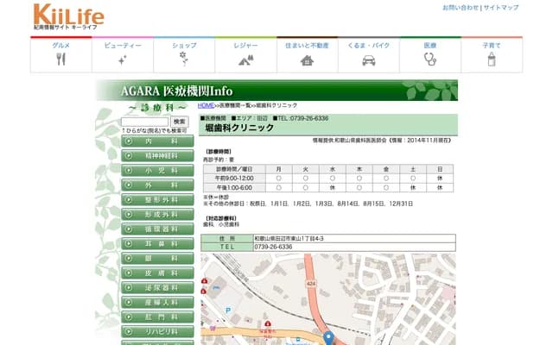Click the 診療科 sidebar heading

[x=157, y=107]
